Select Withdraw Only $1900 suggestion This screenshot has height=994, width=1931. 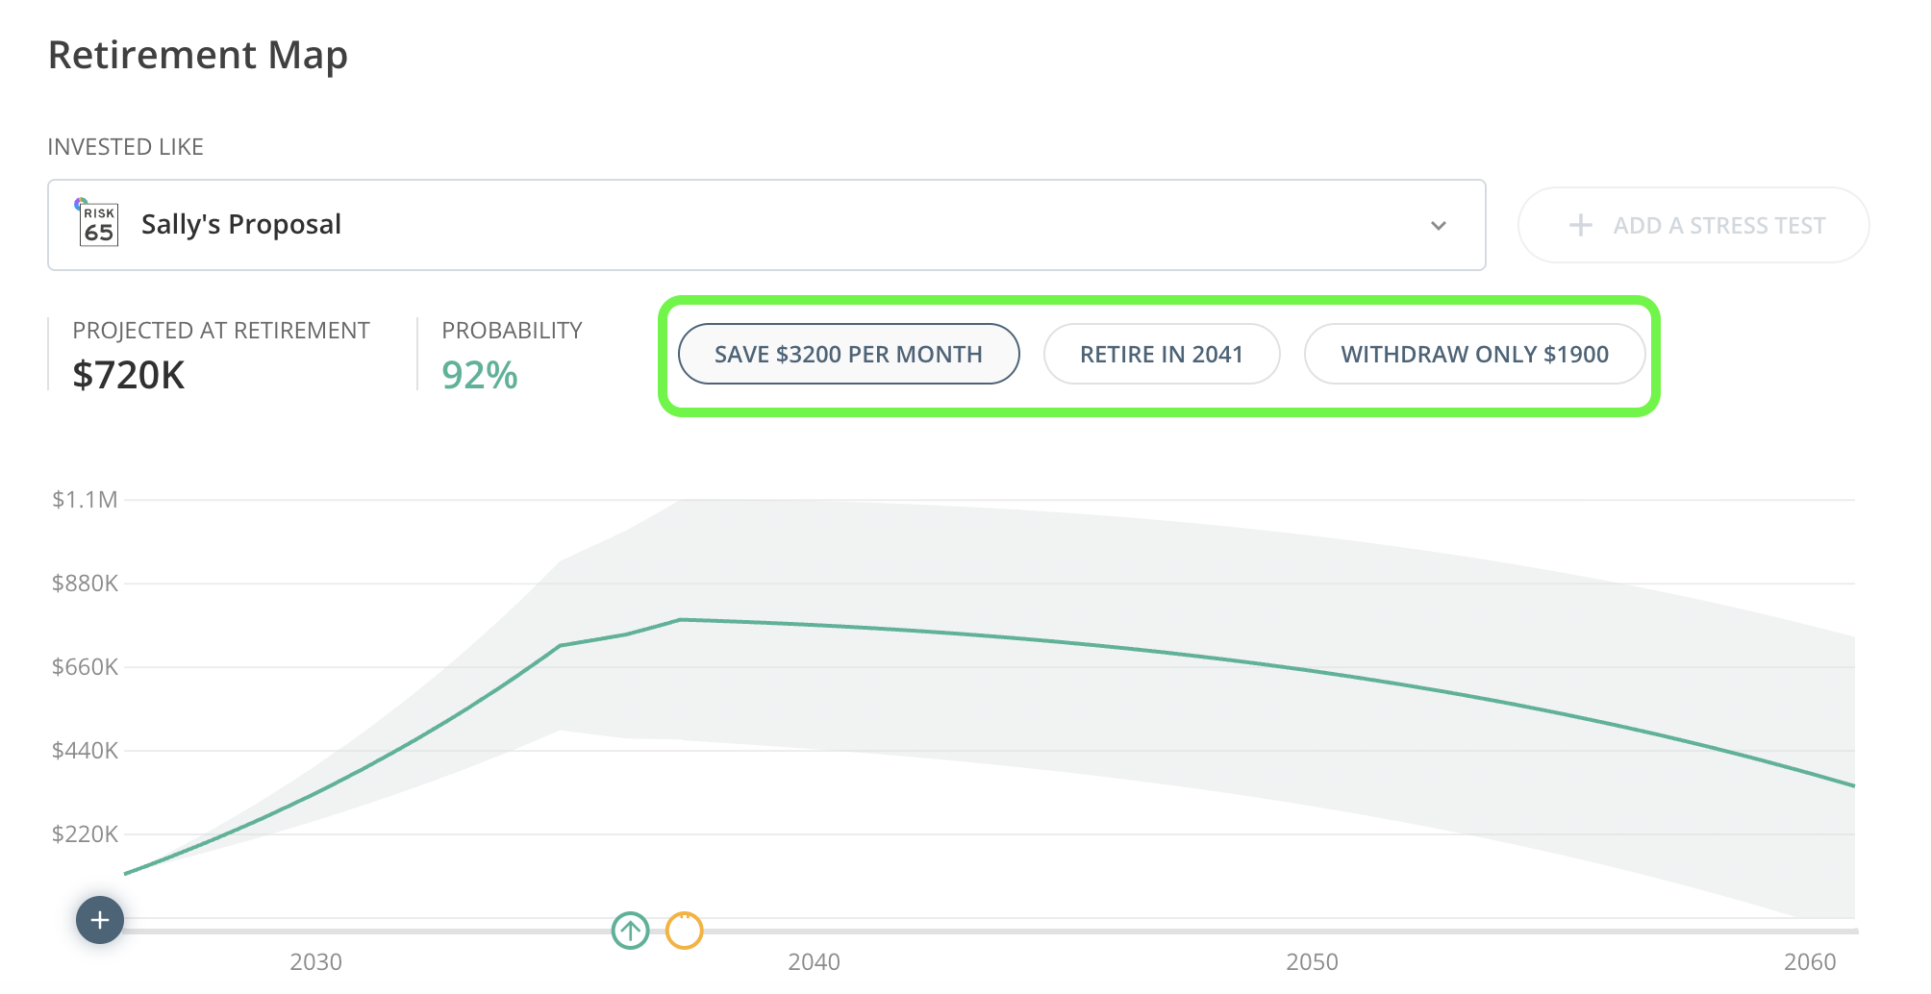[1474, 354]
